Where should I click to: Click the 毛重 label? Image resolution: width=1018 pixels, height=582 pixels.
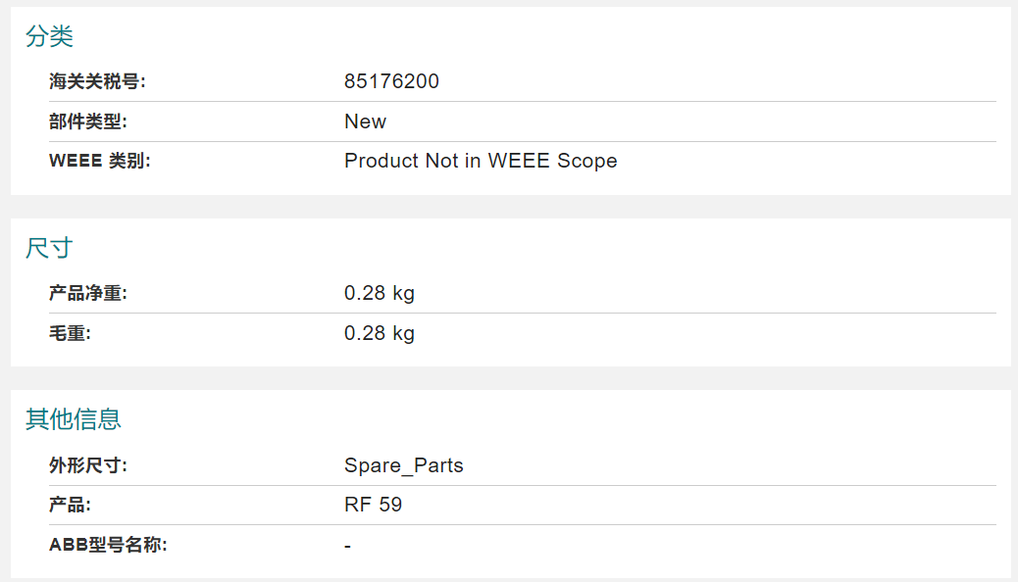point(70,333)
